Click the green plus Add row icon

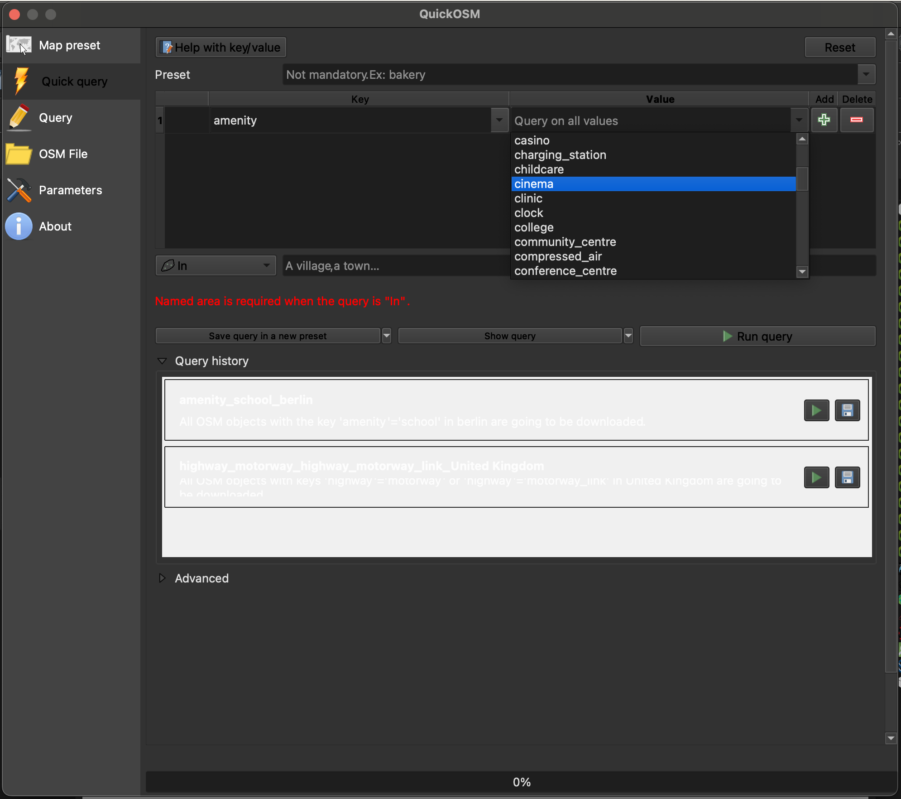824,120
